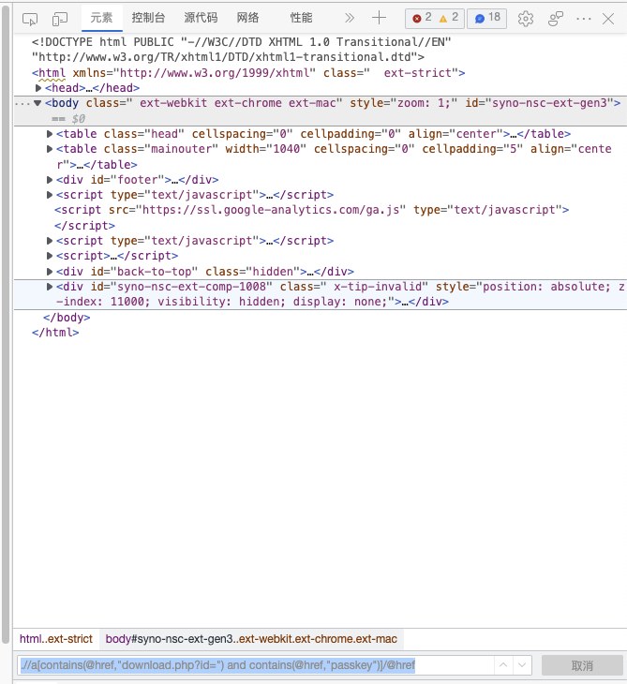Expand the head element node
This screenshot has height=684, width=627.
pyautogui.click(x=38, y=88)
